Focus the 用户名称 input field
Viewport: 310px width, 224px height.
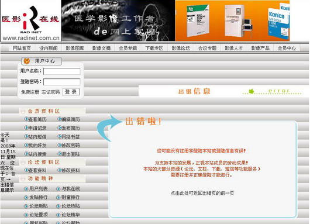coord(62,71)
